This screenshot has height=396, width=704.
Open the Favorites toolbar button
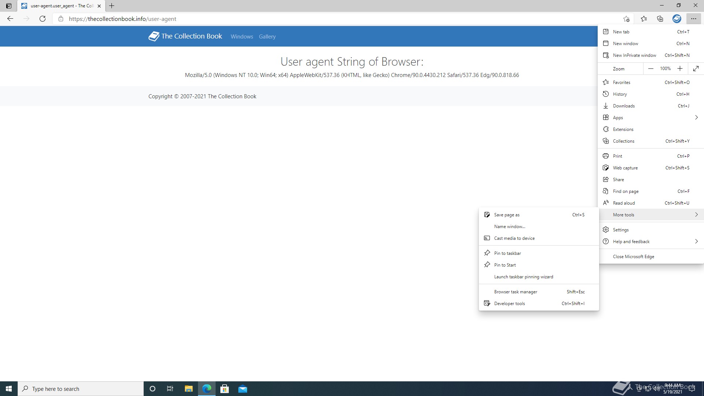(x=644, y=19)
